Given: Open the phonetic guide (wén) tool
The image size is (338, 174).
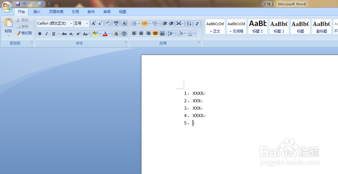Looking at the screenshot, I should pos(116,23).
